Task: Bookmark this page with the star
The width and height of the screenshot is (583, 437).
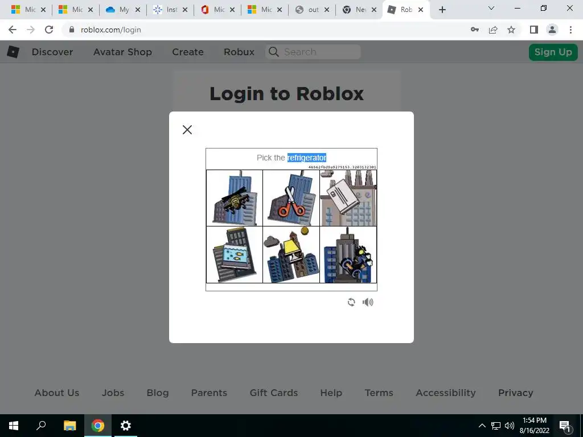Action: pyautogui.click(x=511, y=30)
